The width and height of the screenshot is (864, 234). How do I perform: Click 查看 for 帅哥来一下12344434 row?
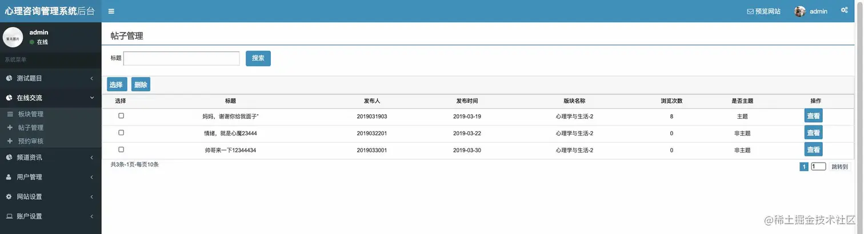coord(813,150)
